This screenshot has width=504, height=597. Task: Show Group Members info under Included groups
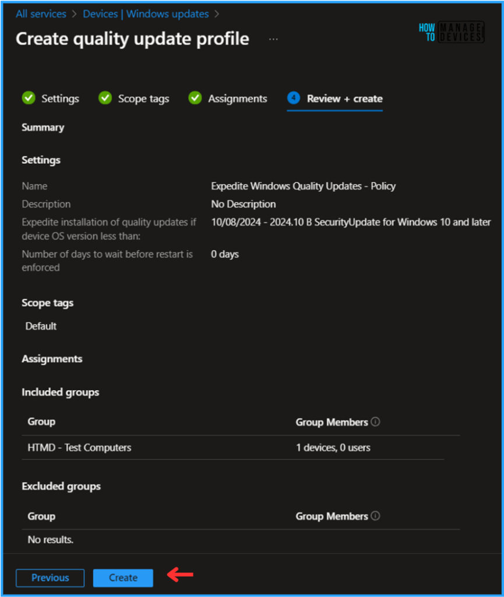tap(375, 422)
